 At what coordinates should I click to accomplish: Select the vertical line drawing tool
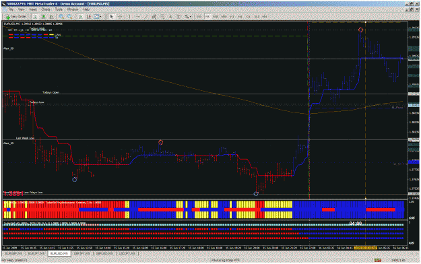point(129,17)
